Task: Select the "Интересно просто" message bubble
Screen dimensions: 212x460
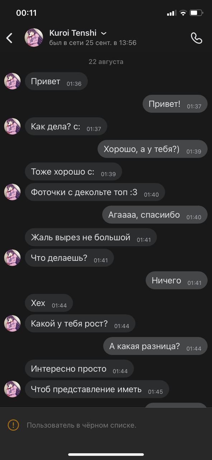Action: [x=79, y=369]
